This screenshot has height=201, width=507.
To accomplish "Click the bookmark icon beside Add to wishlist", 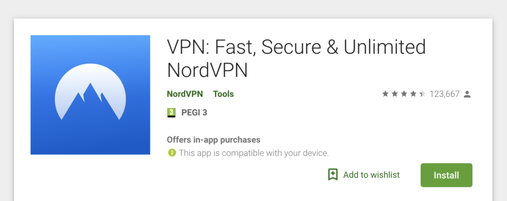I will (x=333, y=175).
